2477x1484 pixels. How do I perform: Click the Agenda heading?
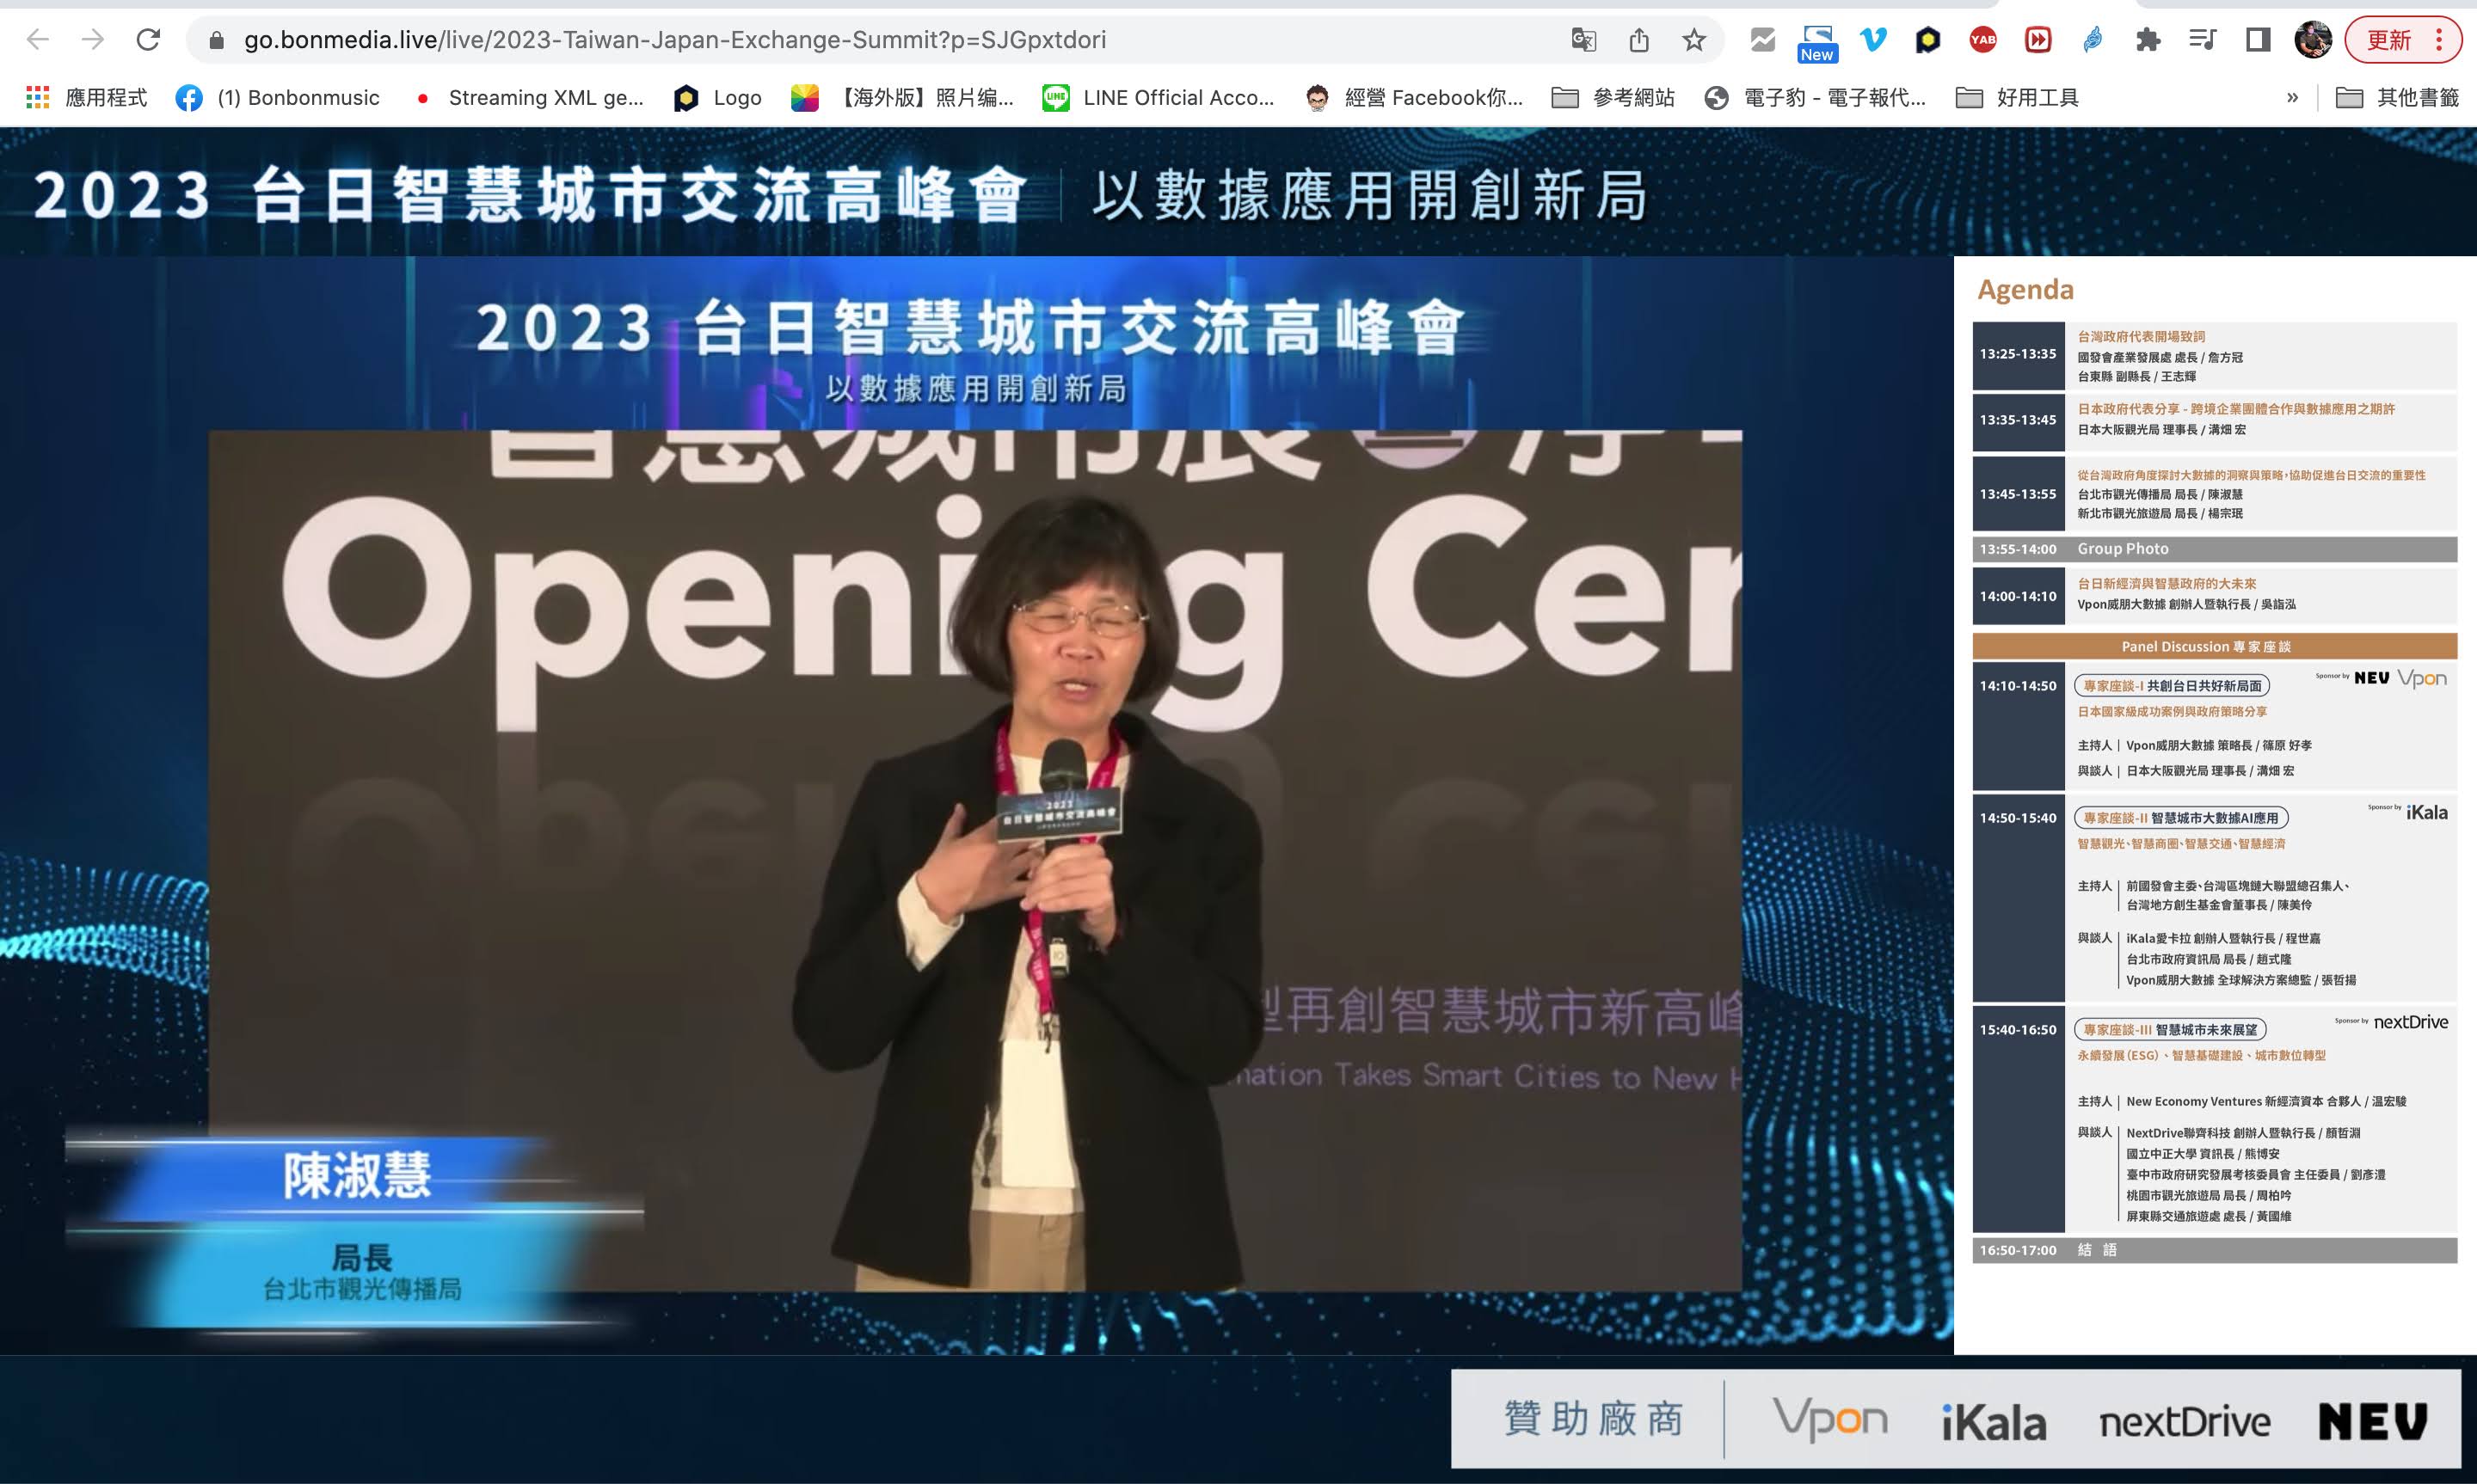tap(2025, 290)
